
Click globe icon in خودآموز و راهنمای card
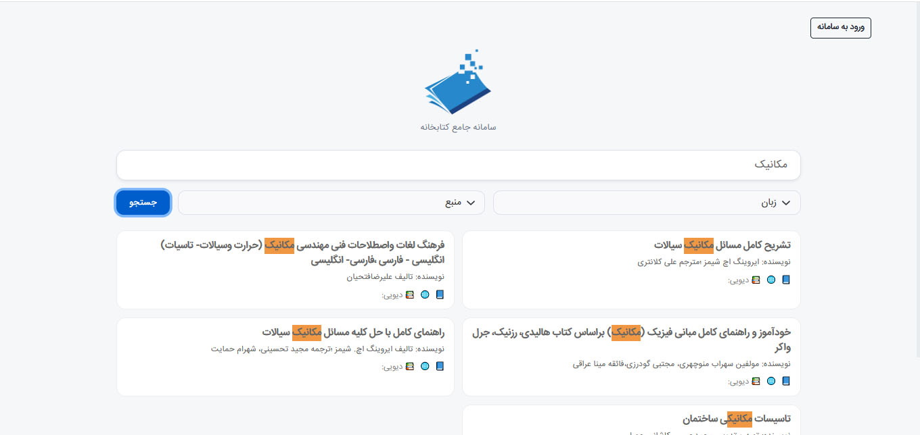point(771,381)
